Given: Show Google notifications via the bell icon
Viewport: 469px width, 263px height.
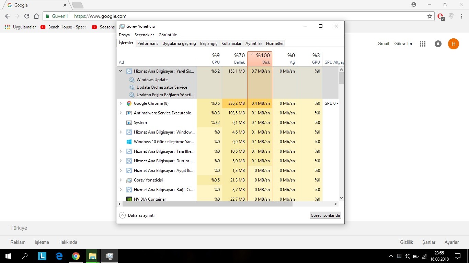Looking at the screenshot, I should point(438,44).
